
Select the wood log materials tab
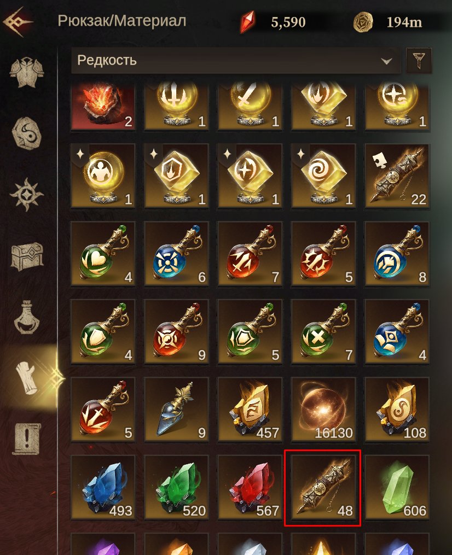27,378
